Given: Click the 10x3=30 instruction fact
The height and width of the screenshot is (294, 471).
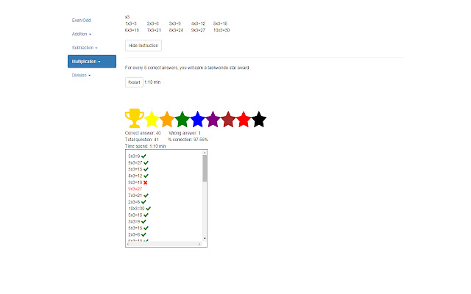Looking at the screenshot, I should click(x=222, y=30).
